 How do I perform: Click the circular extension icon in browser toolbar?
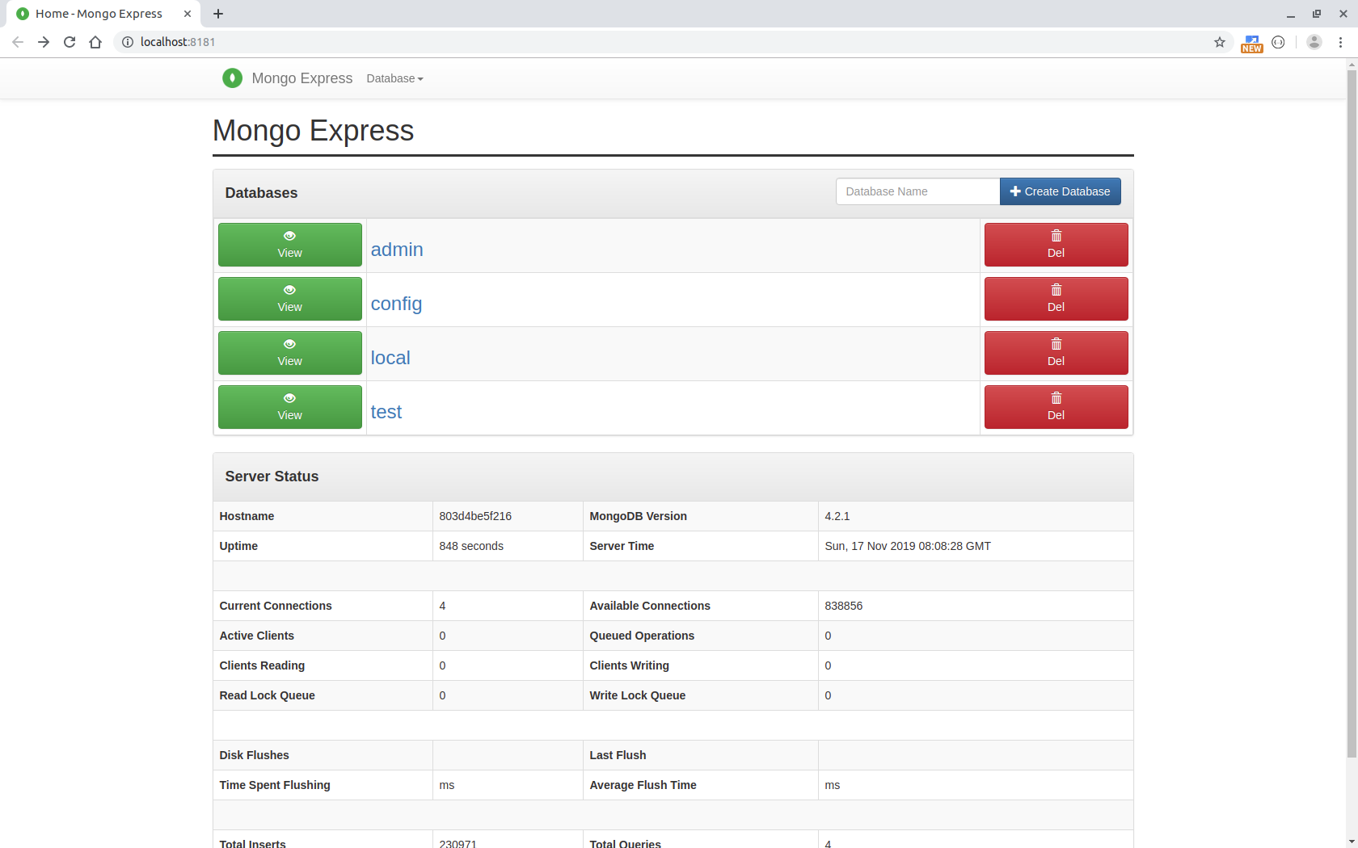point(1278,42)
